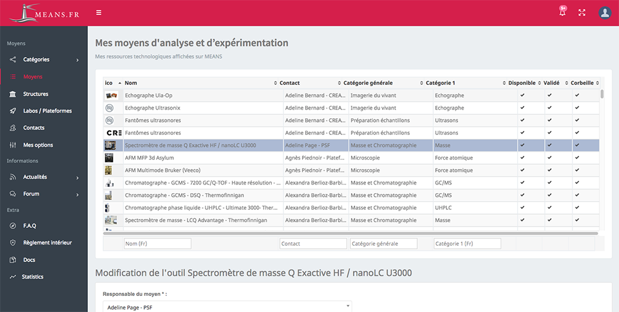The height and width of the screenshot is (312, 619).
Task: Expand the Actualités submenu chevron
Action: click(x=77, y=178)
